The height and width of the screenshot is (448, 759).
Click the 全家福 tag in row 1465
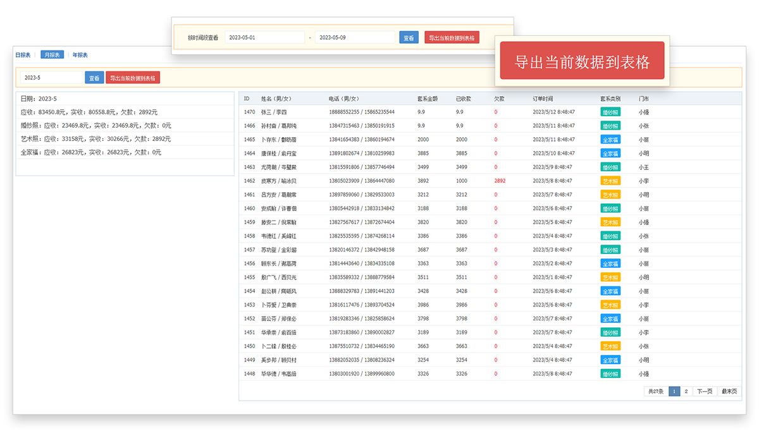click(x=610, y=140)
